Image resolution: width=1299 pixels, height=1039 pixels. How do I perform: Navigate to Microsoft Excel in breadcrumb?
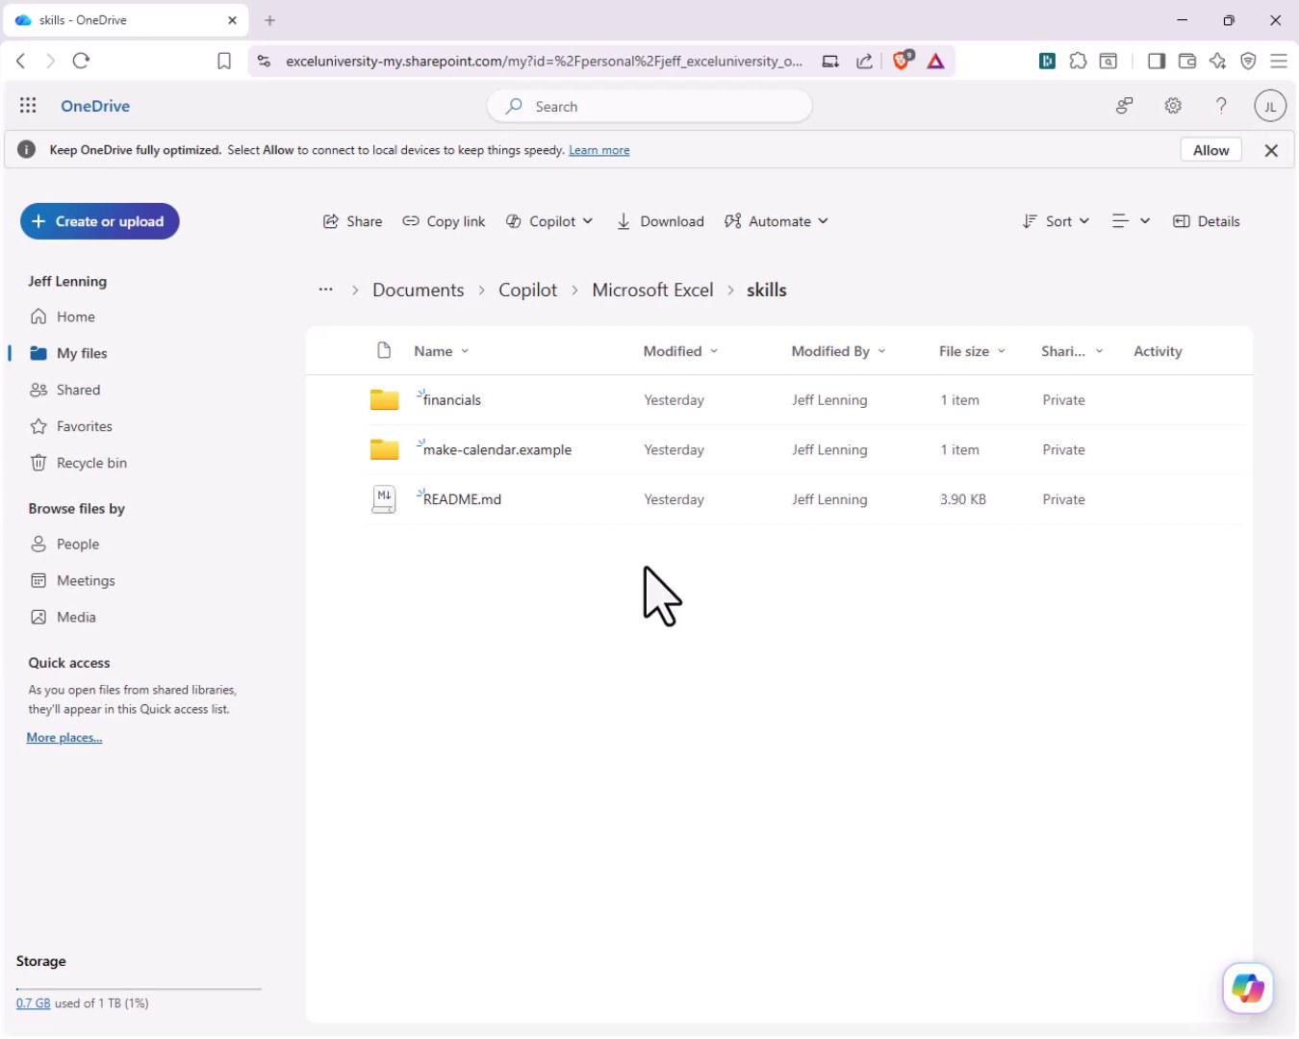652,290
